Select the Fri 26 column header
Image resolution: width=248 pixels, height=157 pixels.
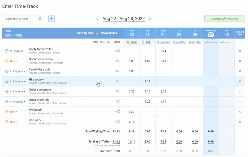[195, 33]
